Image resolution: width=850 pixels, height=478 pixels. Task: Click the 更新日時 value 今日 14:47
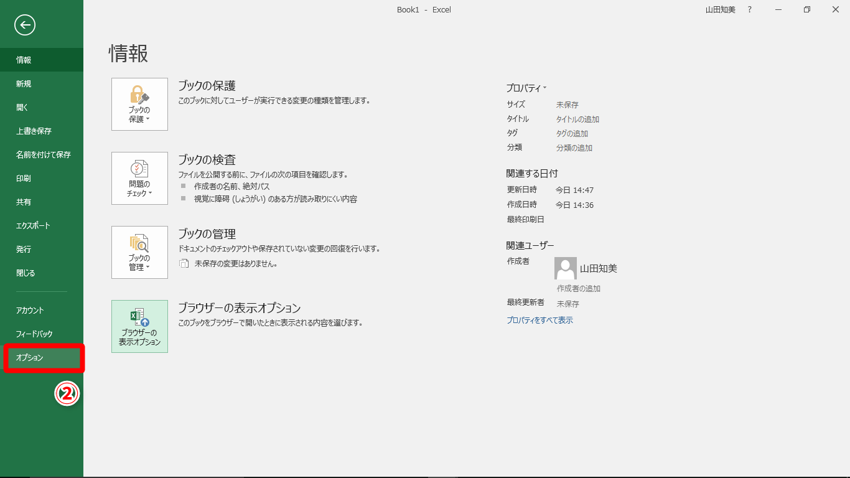[x=574, y=190]
